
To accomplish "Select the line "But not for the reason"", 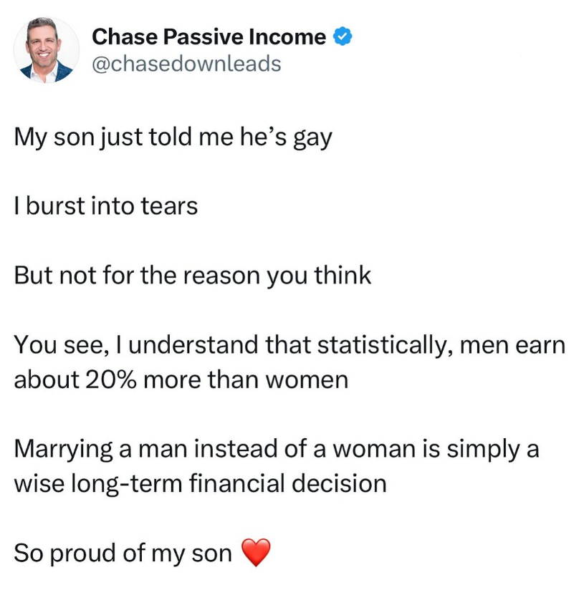I will pos(193,276).
